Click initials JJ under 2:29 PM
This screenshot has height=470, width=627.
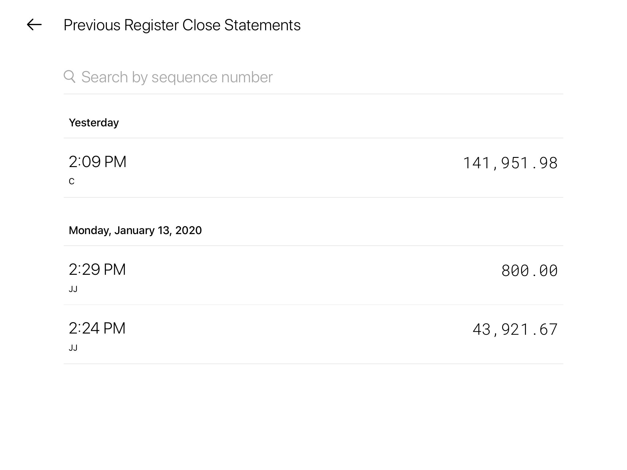pos(73,289)
